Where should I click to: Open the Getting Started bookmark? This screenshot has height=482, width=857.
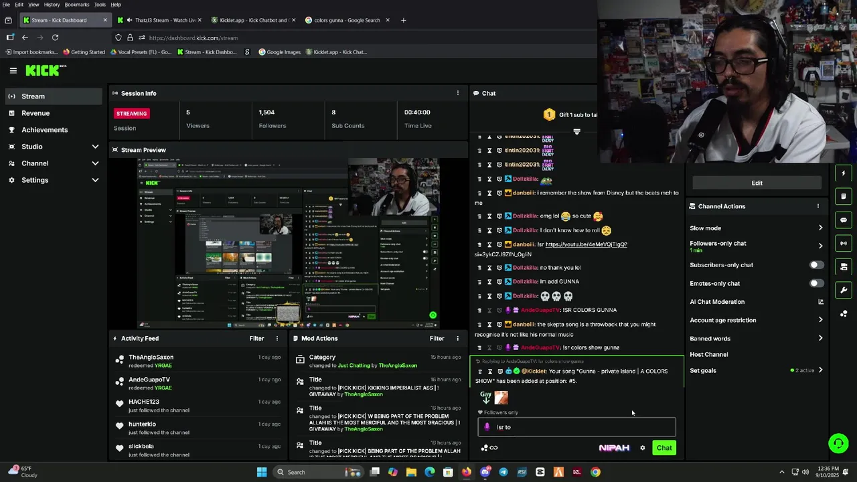(x=84, y=52)
